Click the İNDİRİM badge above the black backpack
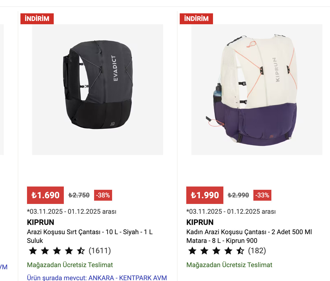 point(37,19)
